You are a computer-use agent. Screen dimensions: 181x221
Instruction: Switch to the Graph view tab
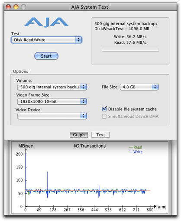79,135
